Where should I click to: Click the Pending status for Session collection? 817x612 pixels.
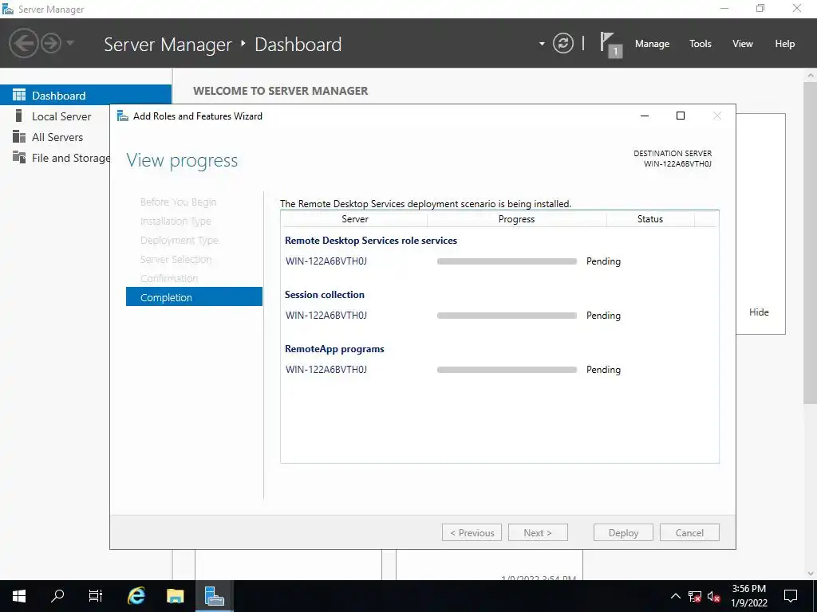[x=603, y=316]
